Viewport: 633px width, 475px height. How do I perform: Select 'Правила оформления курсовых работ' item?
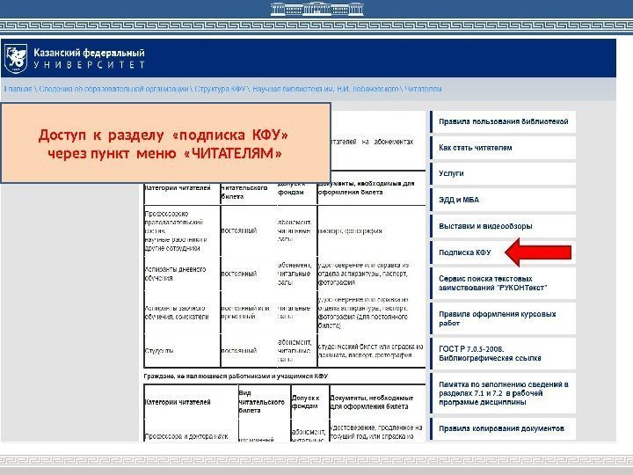[503, 318]
